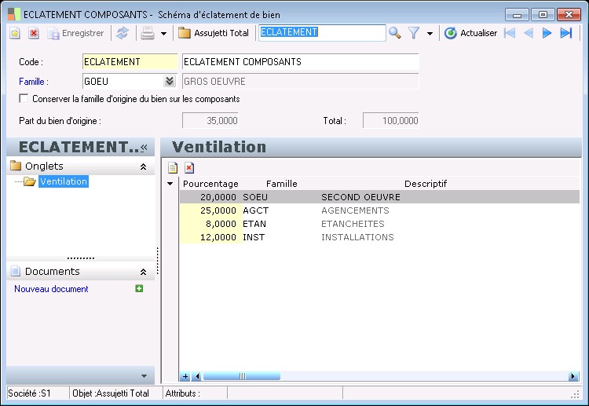The image size is (589, 406).
Task: Click the horizontal scrollbar thumb
Action: click(x=242, y=376)
